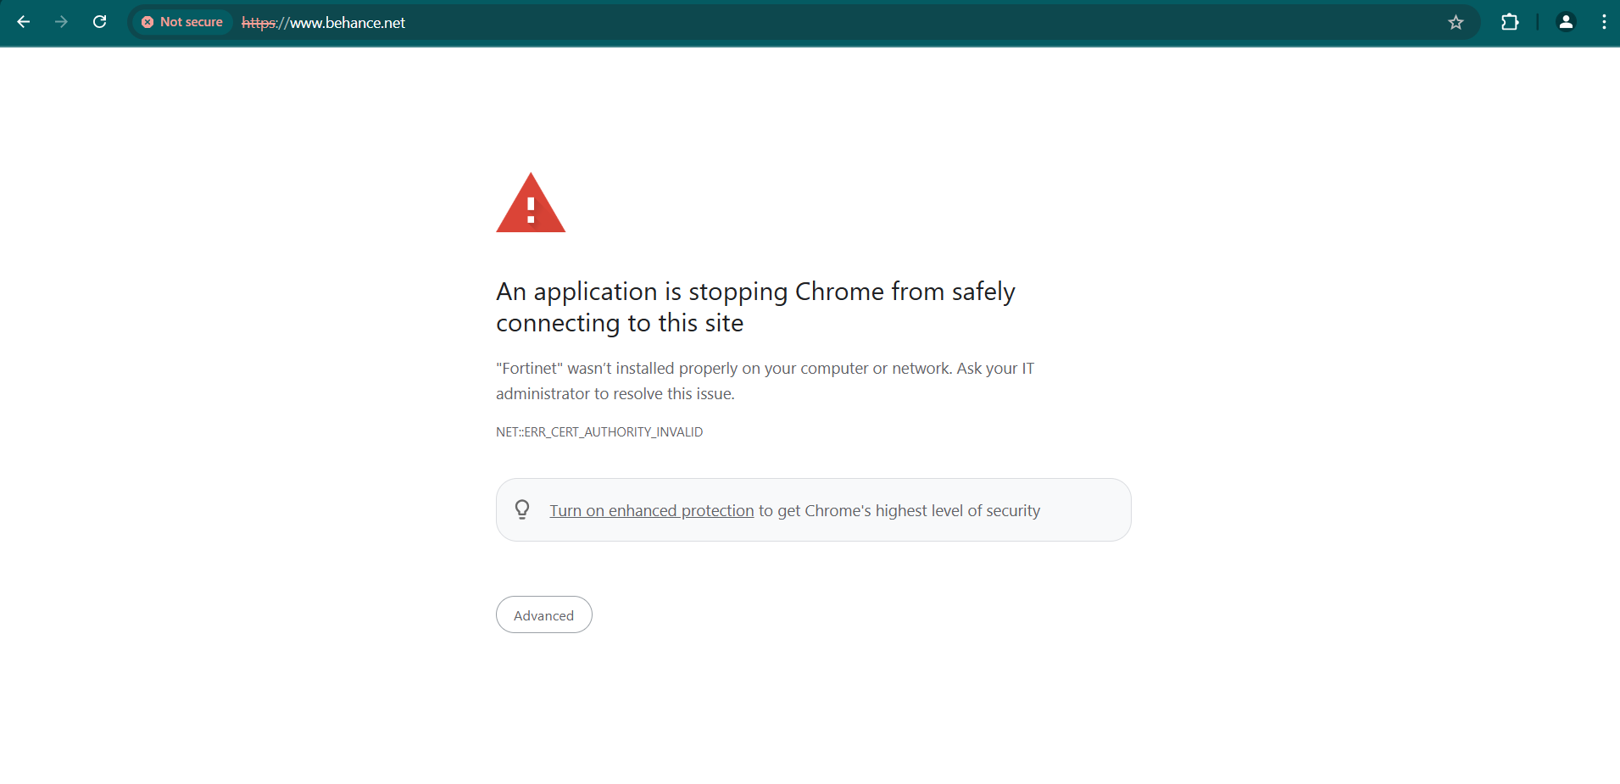Click the Advanced button
The height and width of the screenshot is (784, 1620).
point(543,614)
